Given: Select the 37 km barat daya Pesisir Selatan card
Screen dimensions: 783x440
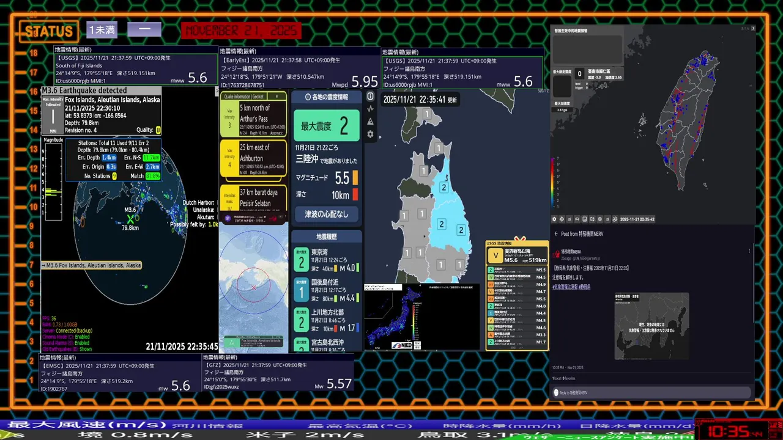Looking at the screenshot, I should point(253,197).
